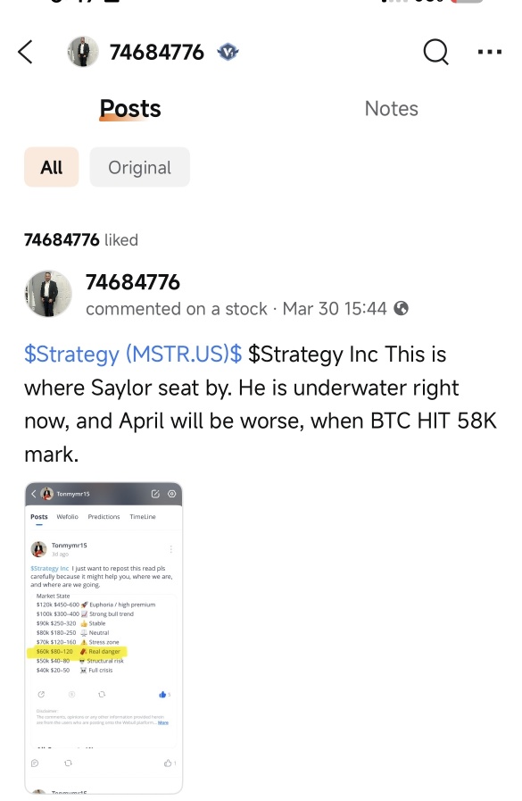Open the $Strategy (MSTR.US)$ stock link
522x801 pixels.
pos(133,354)
